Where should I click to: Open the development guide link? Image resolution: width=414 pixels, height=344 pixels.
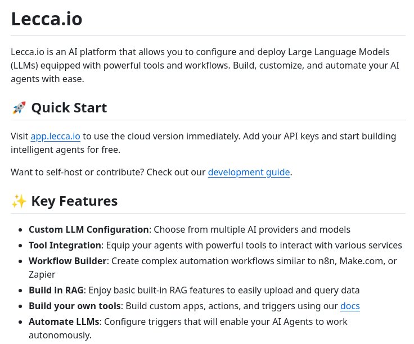coord(249,172)
